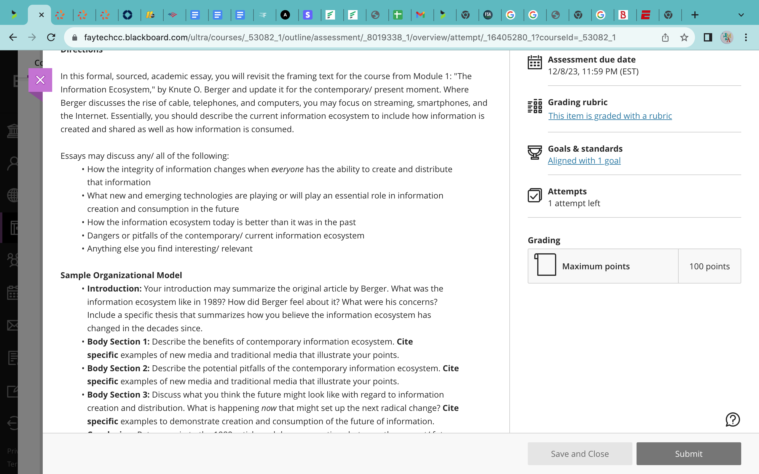Reload the Blackboard page

[x=51, y=37]
